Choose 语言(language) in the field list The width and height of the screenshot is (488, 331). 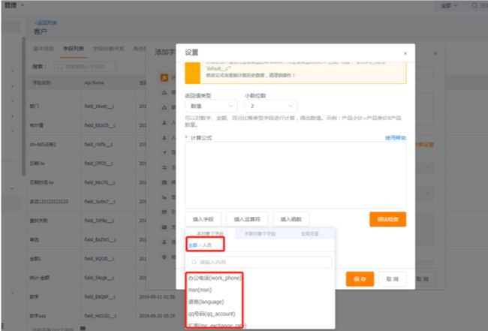click(x=207, y=301)
